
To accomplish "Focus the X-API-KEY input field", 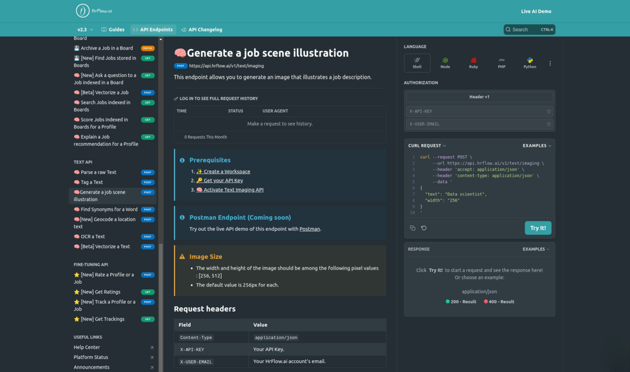I will (x=479, y=111).
